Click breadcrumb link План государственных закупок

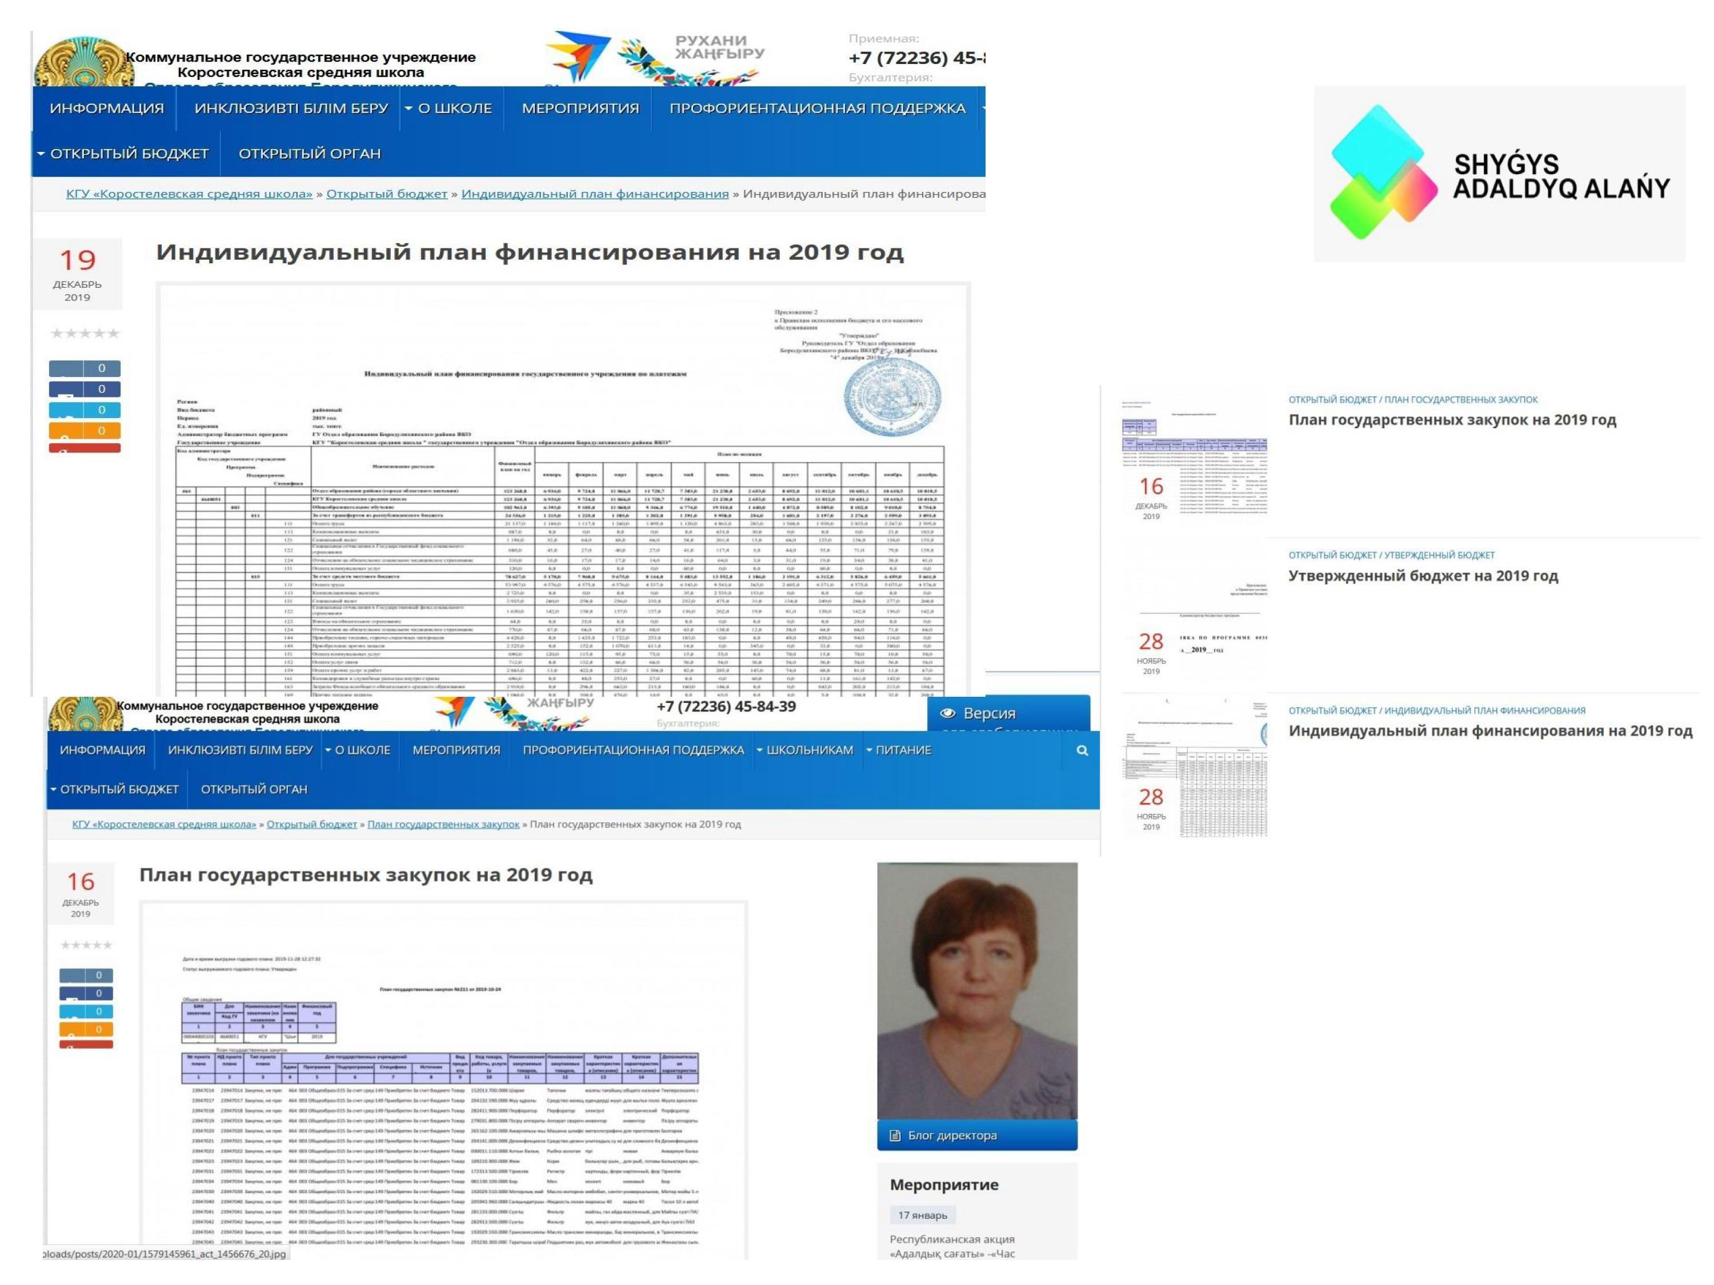point(443,824)
